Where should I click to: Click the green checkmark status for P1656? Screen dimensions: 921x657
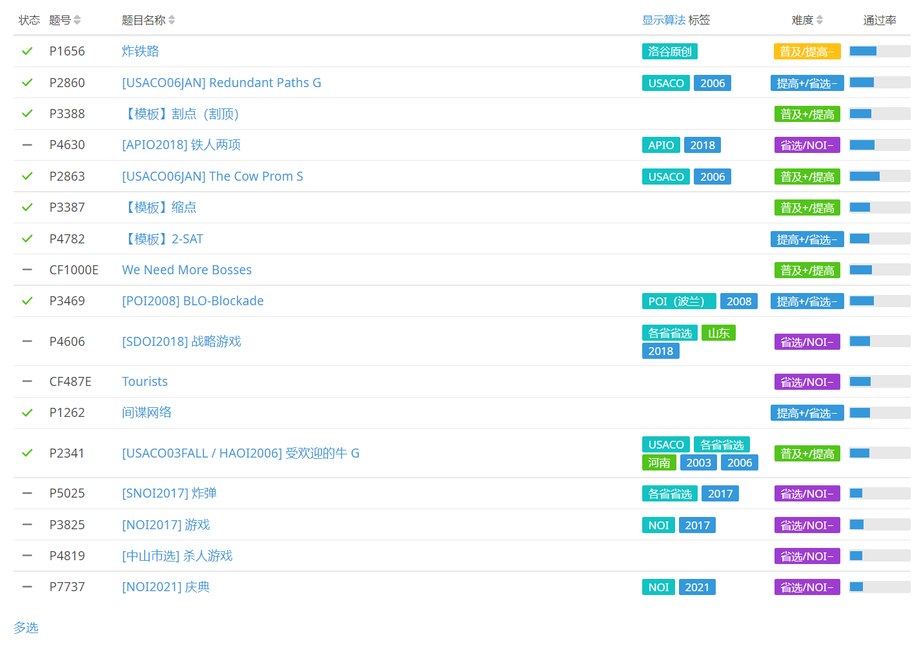click(27, 51)
